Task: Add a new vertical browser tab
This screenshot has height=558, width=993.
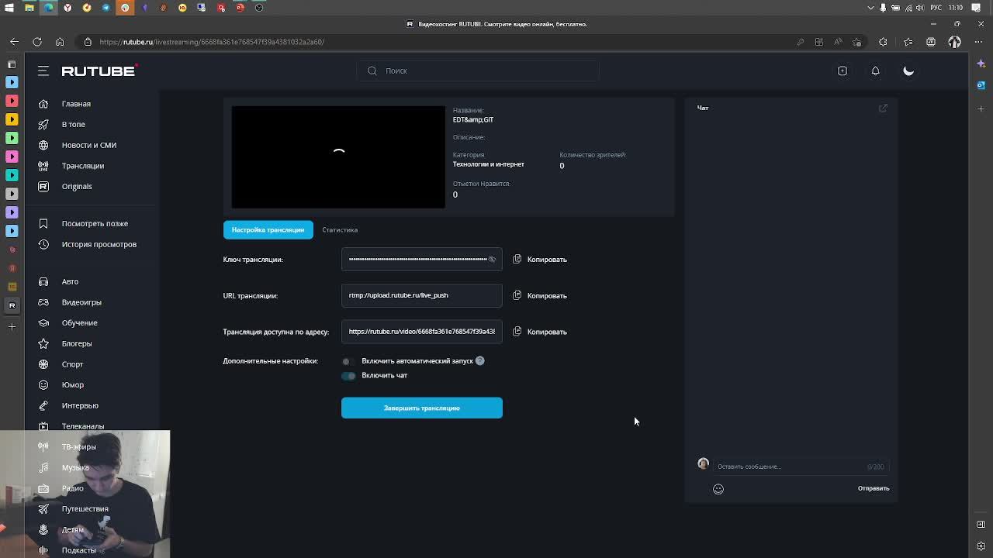Action: pos(12,326)
